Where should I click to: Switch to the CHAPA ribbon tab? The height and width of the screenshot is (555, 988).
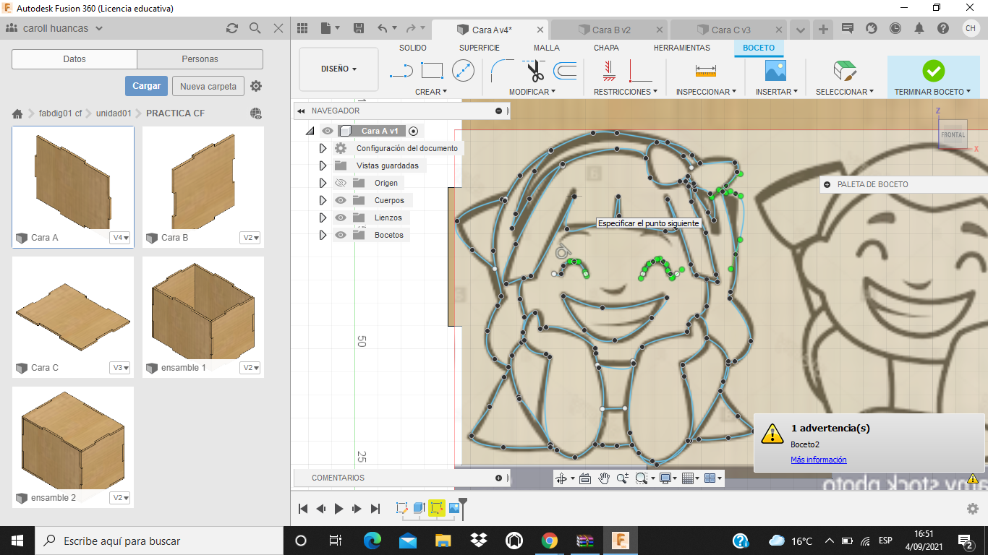(606, 48)
